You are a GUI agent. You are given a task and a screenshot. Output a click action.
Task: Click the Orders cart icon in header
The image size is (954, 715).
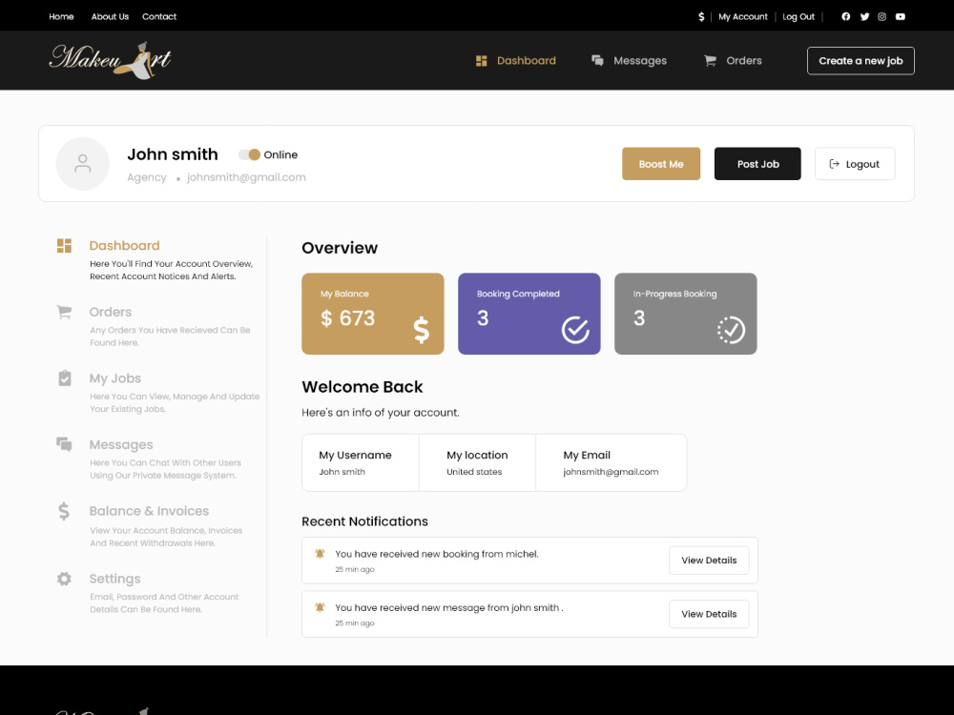pyautogui.click(x=710, y=60)
